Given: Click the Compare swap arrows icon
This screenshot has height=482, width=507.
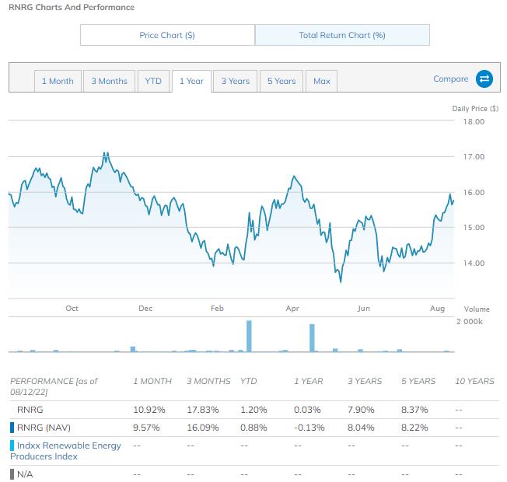Looking at the screenshot, I should tap(484, 79).
